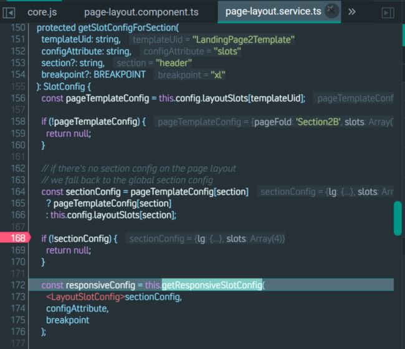Viewport: 405px width, 349px height.
Task: Toggle breakpoint at line number 173
Action: point(18,297)
